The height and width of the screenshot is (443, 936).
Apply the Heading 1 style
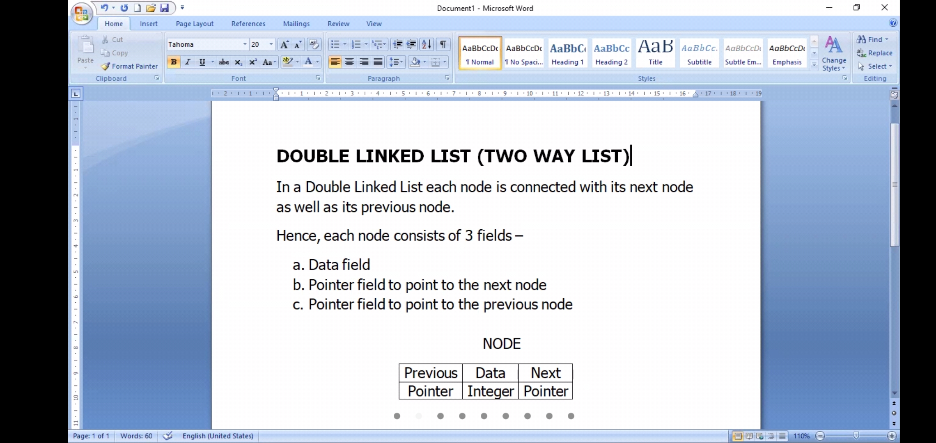[567, 53]
